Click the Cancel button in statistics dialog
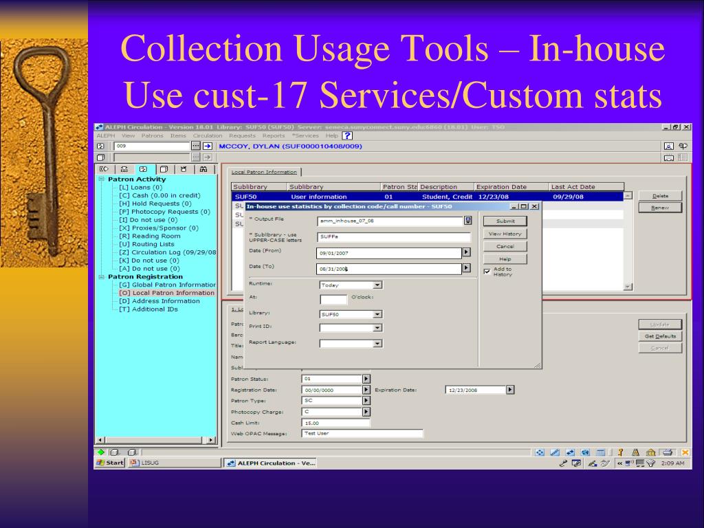The width and height of the screenshot is (704, 528). click(x=505, y=247)
